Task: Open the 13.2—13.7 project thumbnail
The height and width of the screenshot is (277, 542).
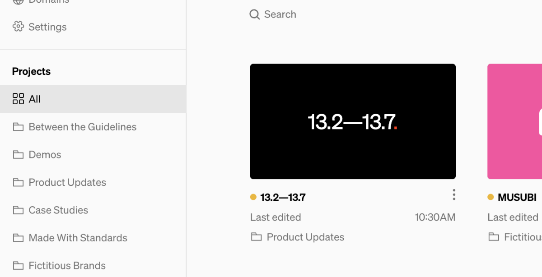Action: pyautogui.click(x=353, y=121)
